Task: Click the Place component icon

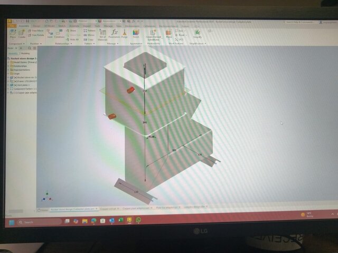Action: (x=13, y=34)
